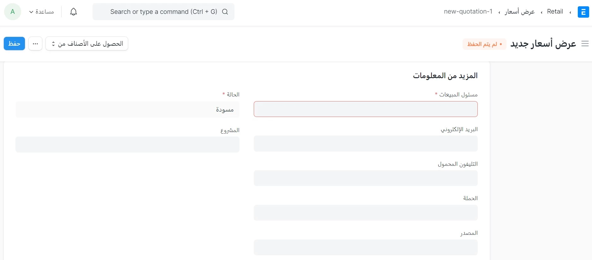Focus the مسئول المبيعات input field

(x=365, y=109)
